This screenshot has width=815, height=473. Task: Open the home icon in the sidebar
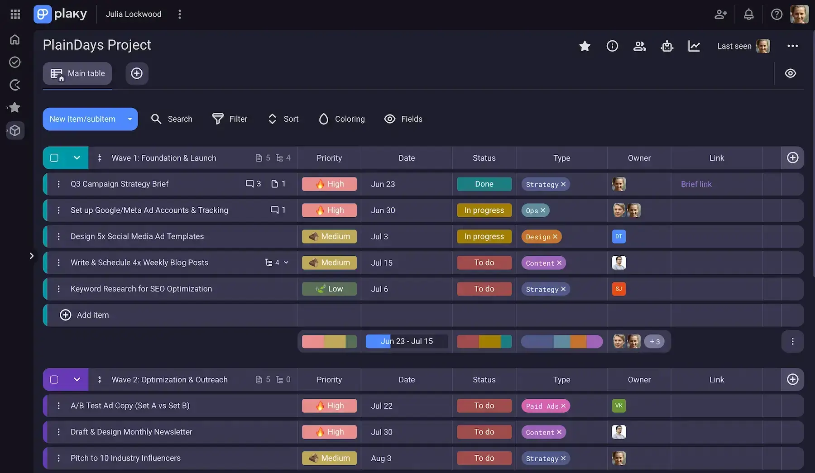click(x=15, y=40)
